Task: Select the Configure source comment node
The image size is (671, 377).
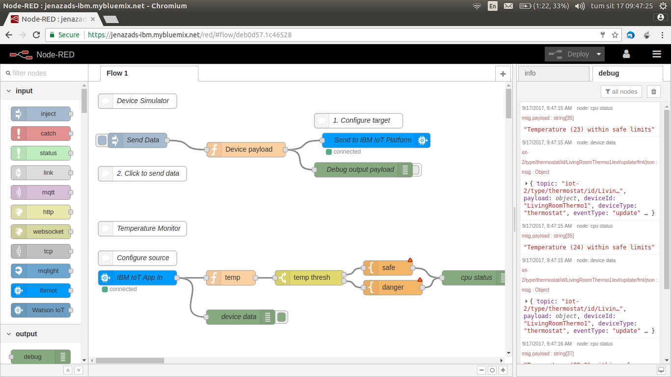Action: (138, 258)
